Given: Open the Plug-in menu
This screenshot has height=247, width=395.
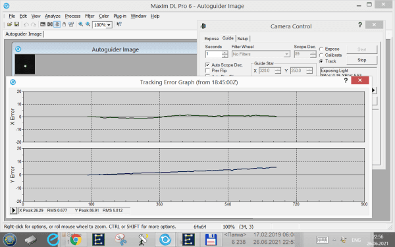Looking at the screenshot, I should click(x=120, y=16).
